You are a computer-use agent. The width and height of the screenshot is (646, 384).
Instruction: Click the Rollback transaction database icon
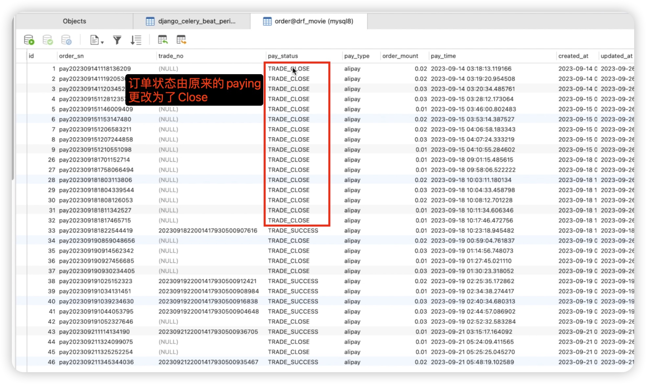point(67,40)
